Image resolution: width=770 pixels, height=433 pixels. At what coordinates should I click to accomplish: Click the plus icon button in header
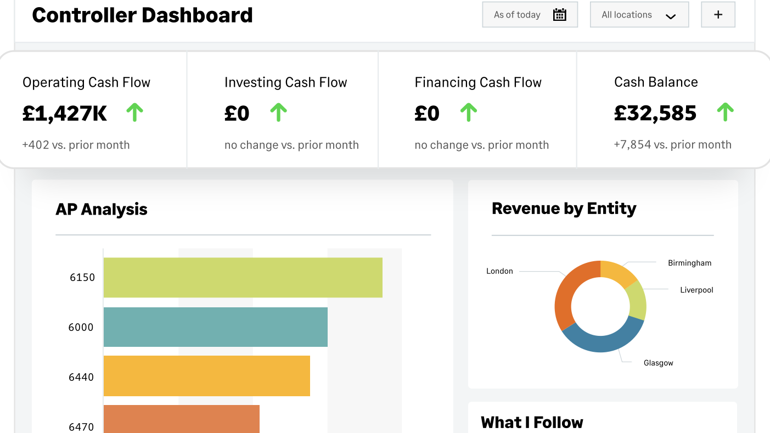tap(718, 15)
